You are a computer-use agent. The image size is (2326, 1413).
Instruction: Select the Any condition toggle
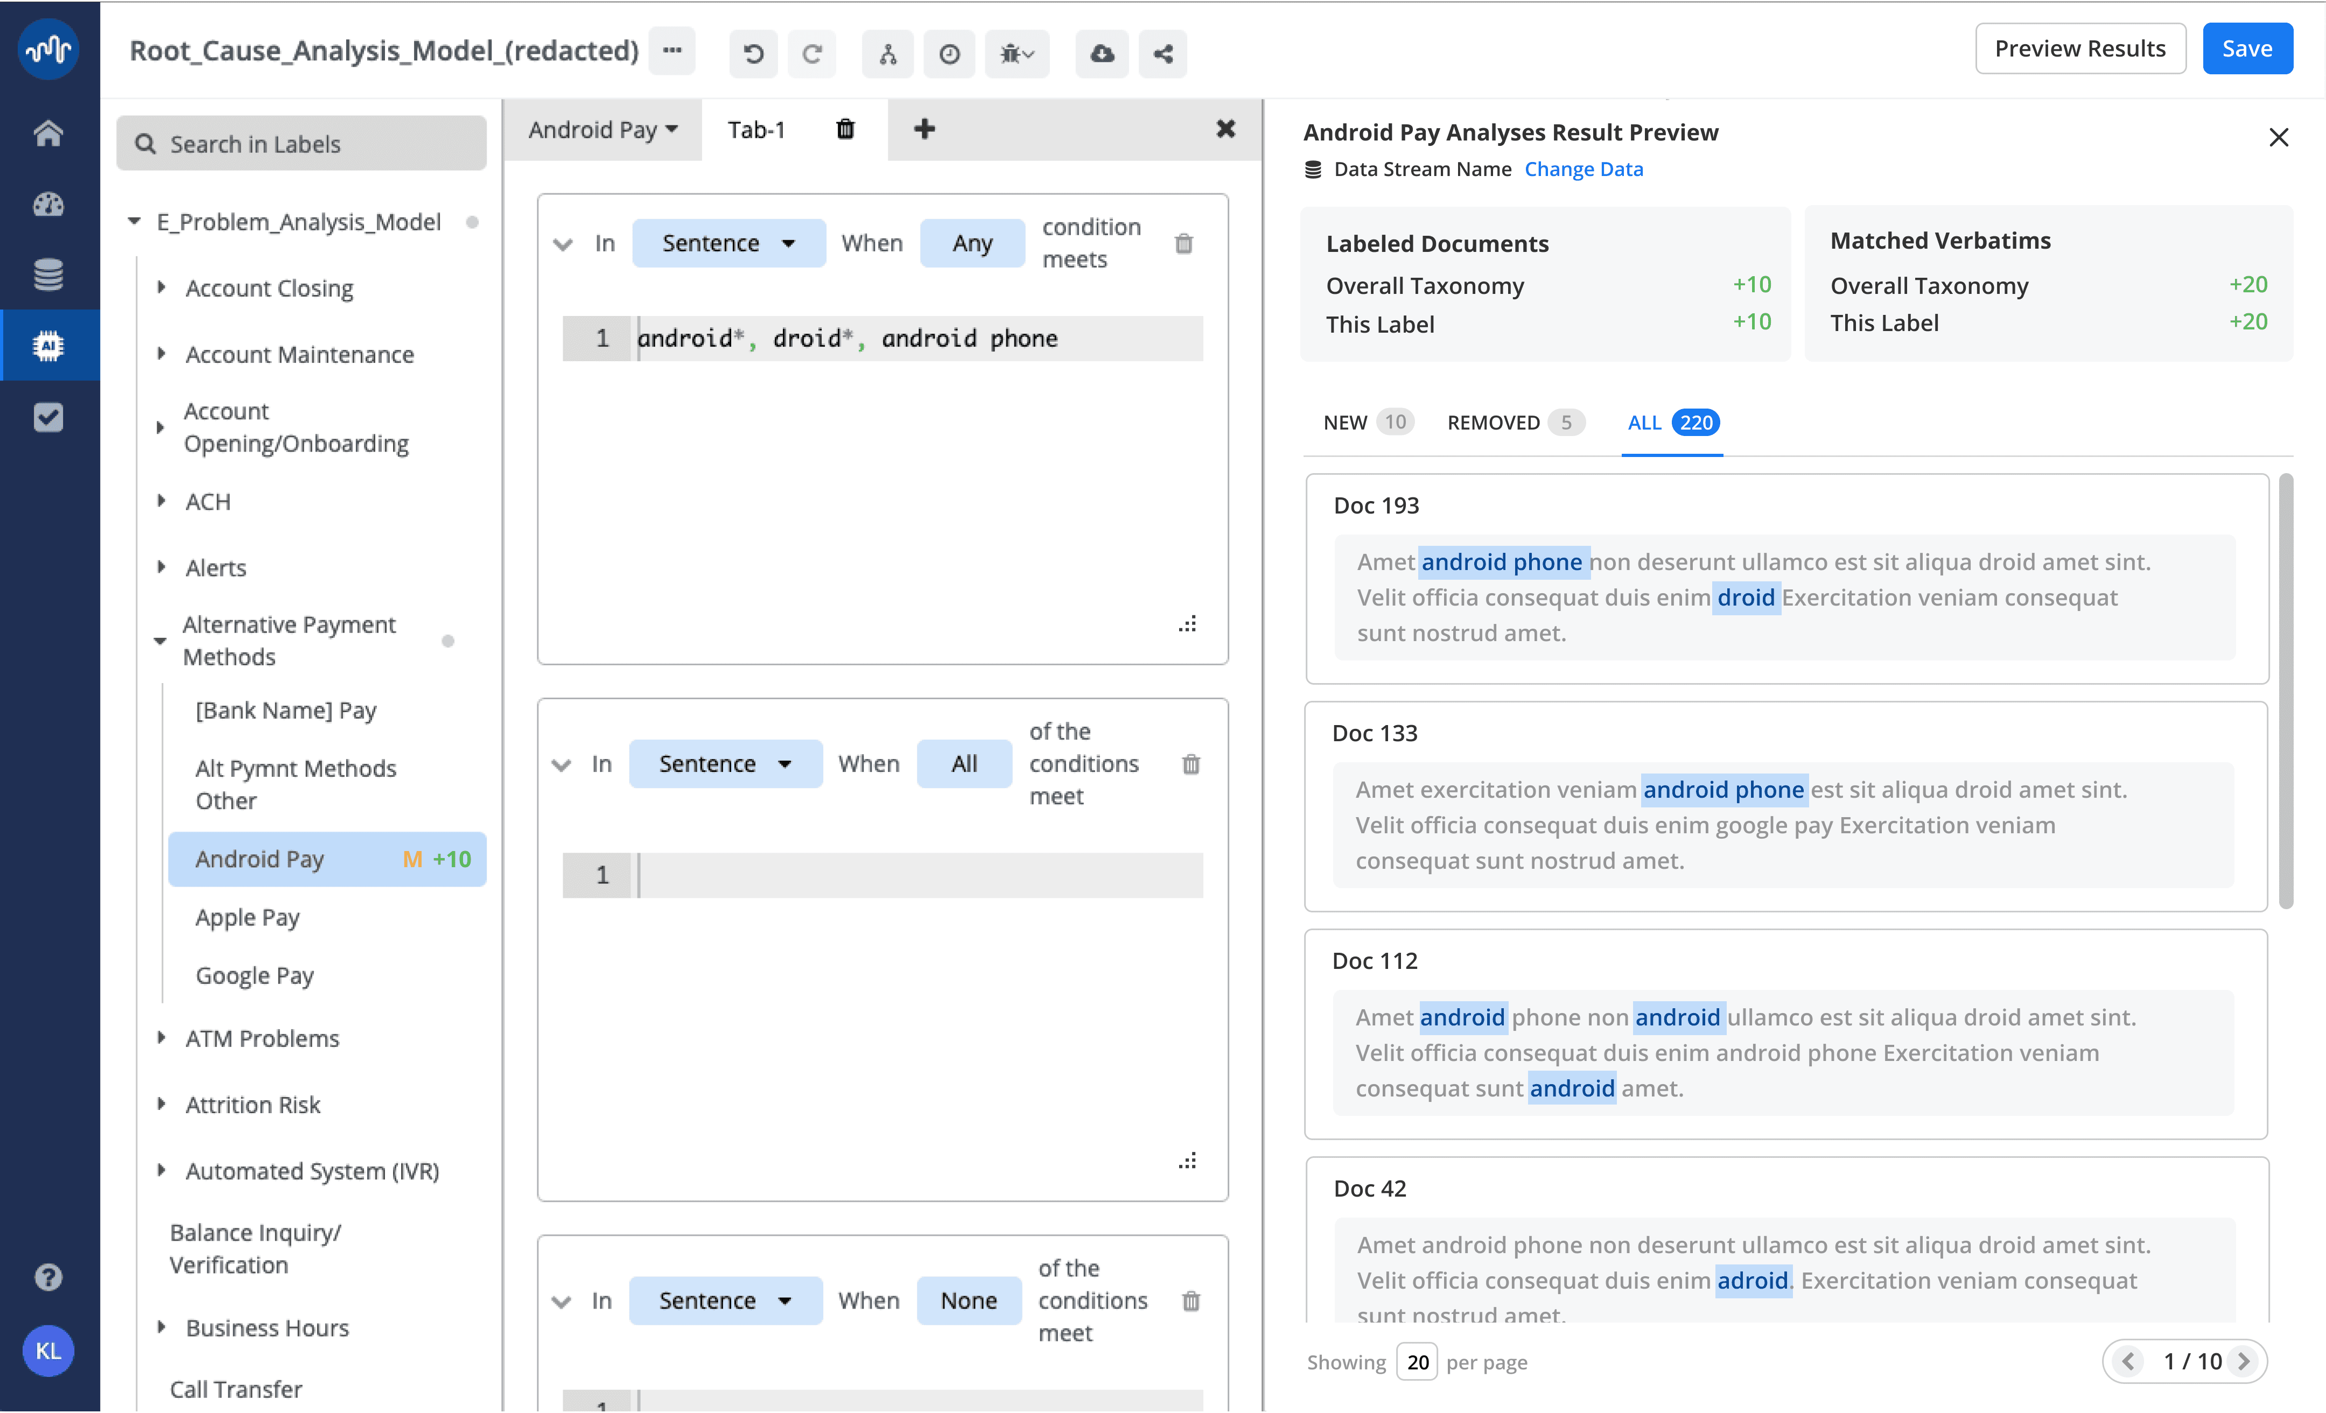click(x=971, y=243)
